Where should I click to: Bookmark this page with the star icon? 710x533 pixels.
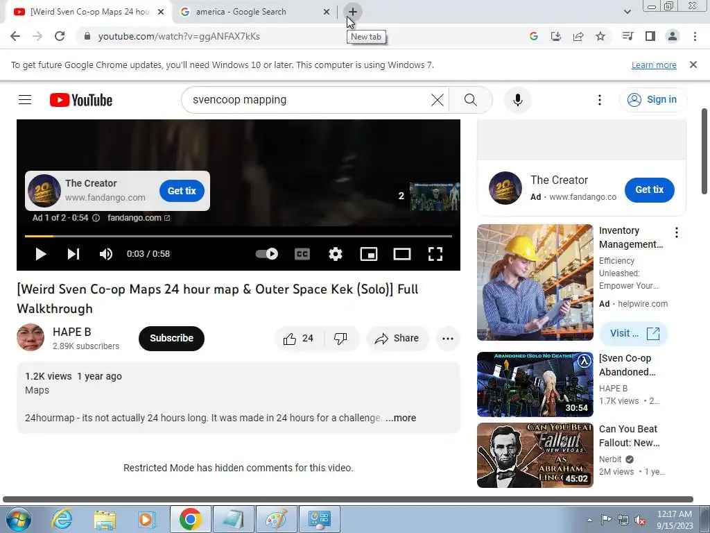click(600, 36)
